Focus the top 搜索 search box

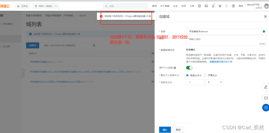pos(125,6)
